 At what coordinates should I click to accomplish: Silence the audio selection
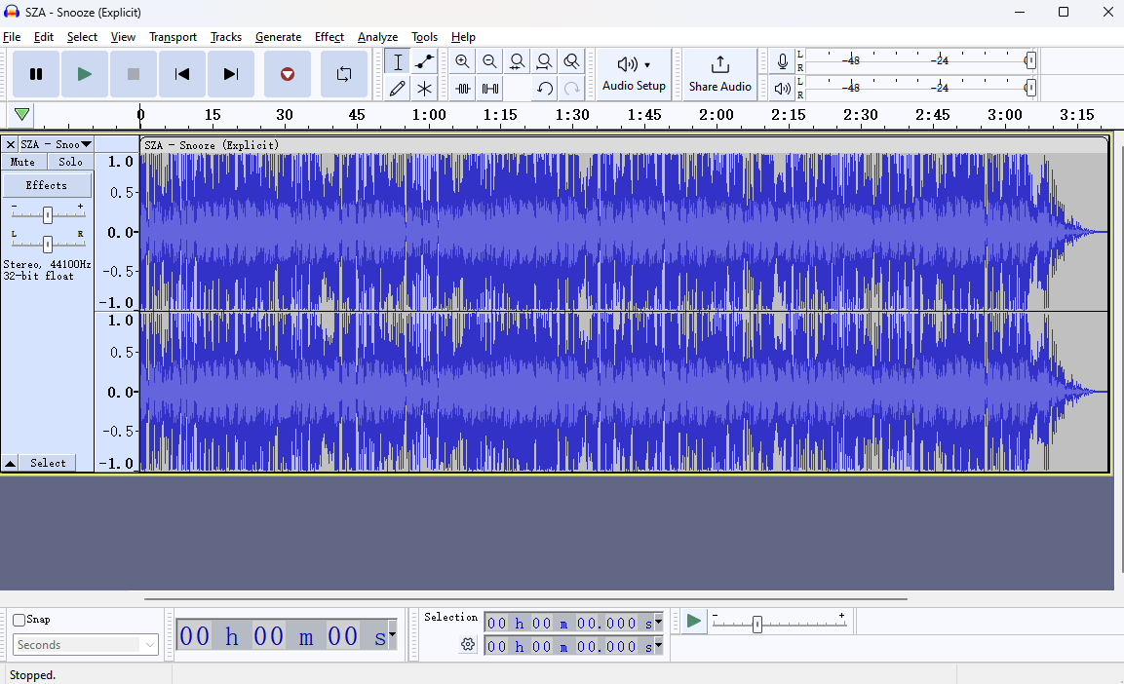point(488,88)
